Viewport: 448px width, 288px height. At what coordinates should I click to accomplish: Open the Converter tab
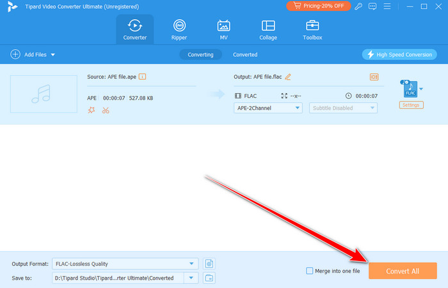click(x=135, y=29)
